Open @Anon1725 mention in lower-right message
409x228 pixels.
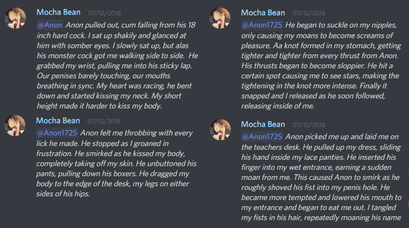262,136
